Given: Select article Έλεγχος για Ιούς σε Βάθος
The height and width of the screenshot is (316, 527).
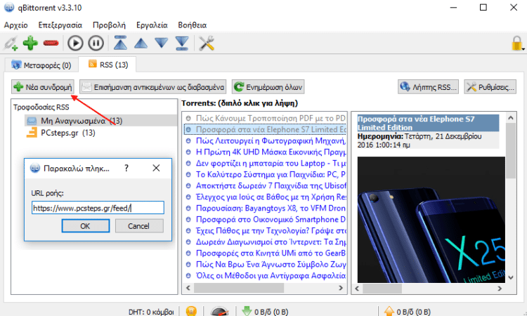Looking at the screenshot, I should tap(266, 197).
